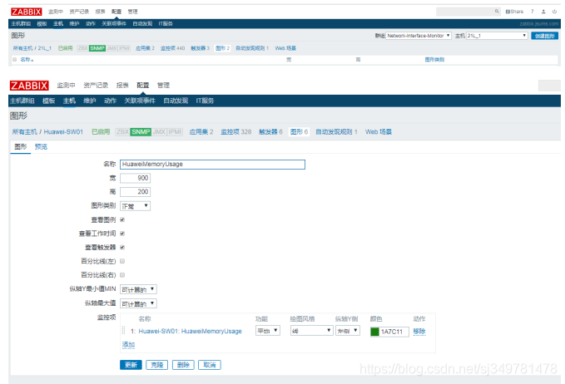
Task: Click the ZABBIX logo on the Huawei-SW01 page
Action: 29,86
